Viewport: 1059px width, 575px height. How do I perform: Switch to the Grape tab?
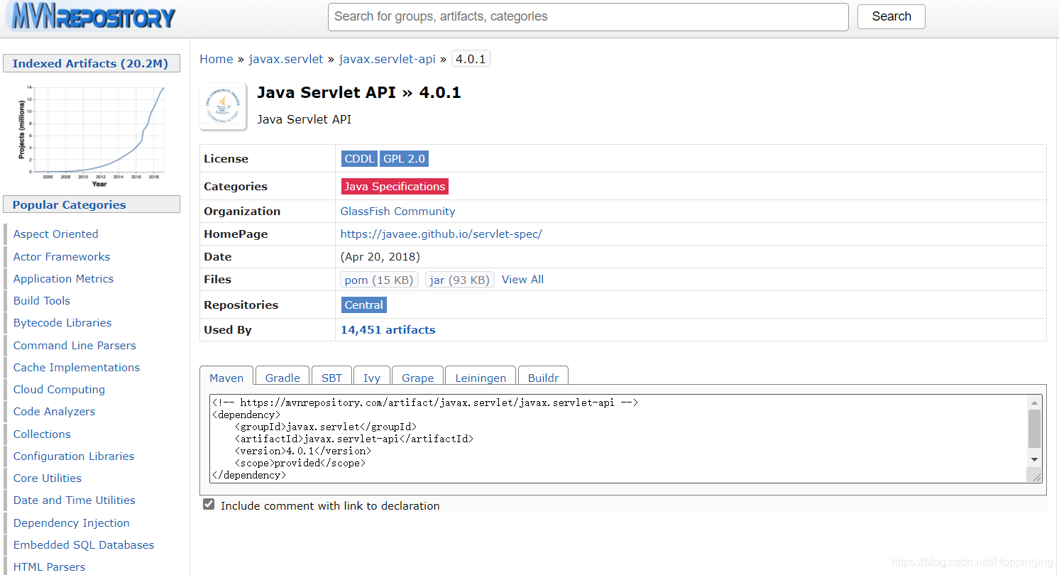tap(417, 378)
